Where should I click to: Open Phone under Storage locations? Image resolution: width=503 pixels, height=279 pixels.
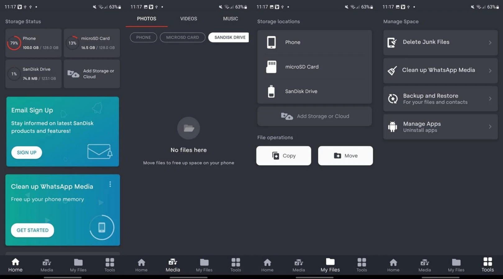click(314, 42)
